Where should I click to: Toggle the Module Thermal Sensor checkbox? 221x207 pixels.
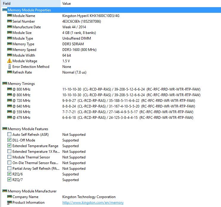click(x=9, y=157)
